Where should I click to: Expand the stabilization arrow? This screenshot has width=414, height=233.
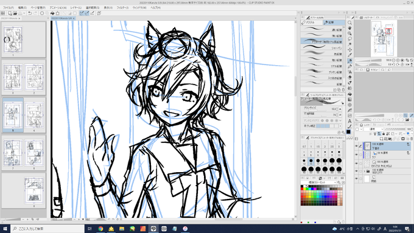point(340,126)
